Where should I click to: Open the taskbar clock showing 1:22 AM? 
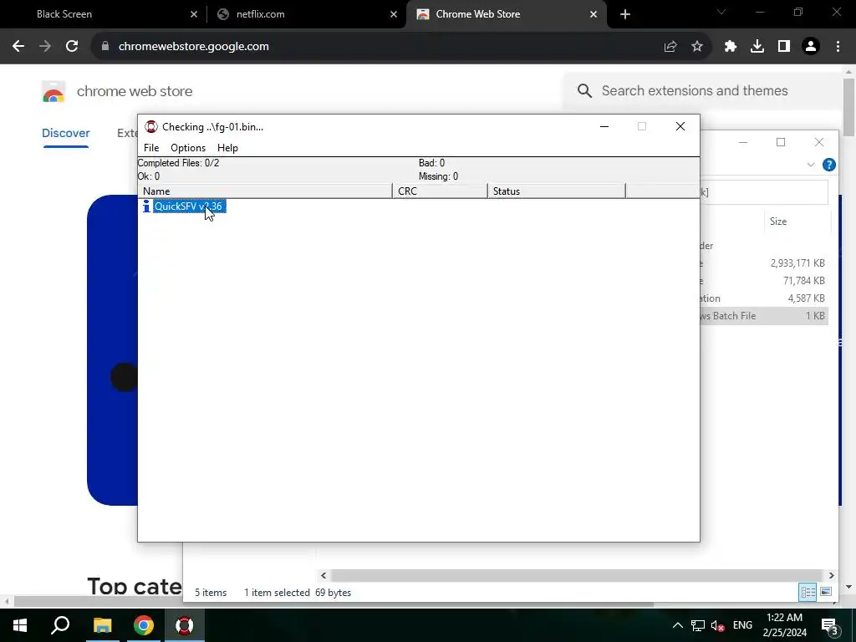pos(784,625)
